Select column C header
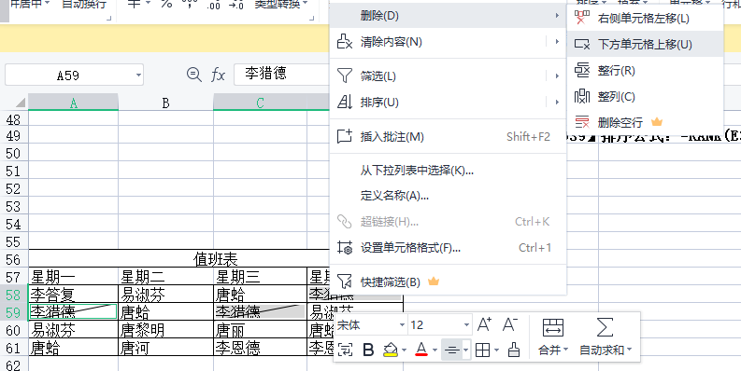Viewport: 741px width, 371px height. (260, 103)
